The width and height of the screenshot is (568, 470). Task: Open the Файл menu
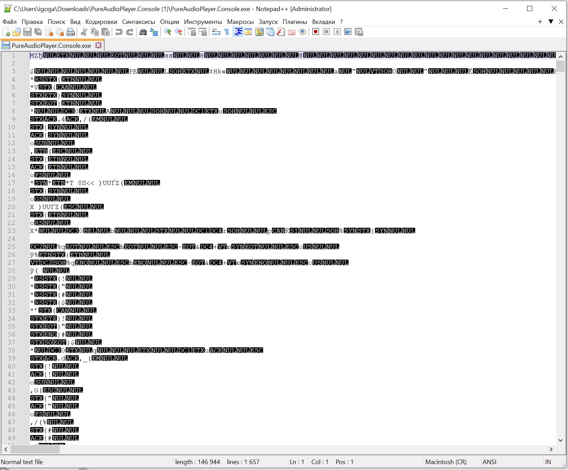[x=9, y=22]
